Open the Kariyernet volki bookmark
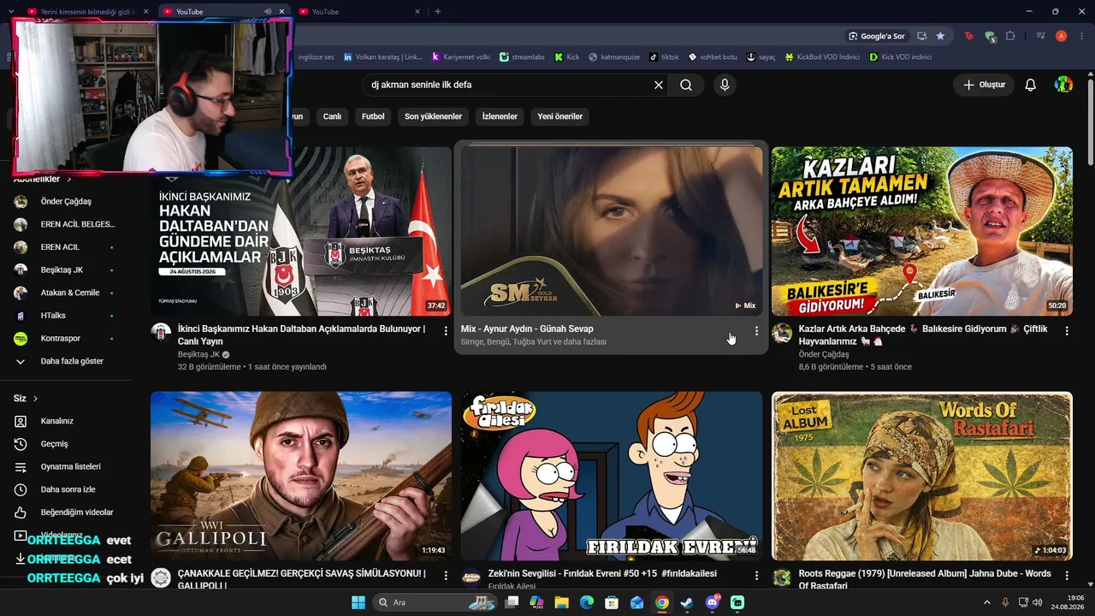Screen dimensions: 1095x616 tap(461, 57)
